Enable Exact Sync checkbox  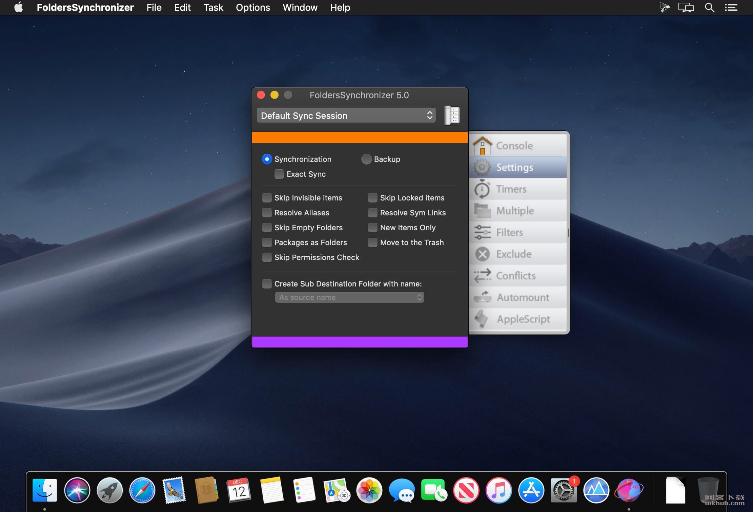pyautogui.click(x=279, y=174)
